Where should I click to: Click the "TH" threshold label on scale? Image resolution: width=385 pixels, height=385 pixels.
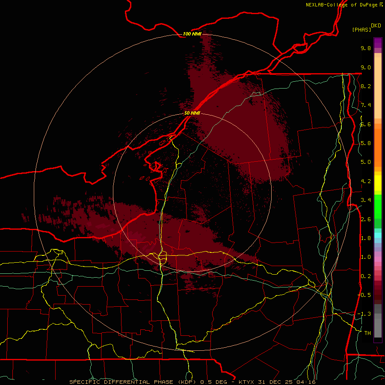[x=367, y=333]
